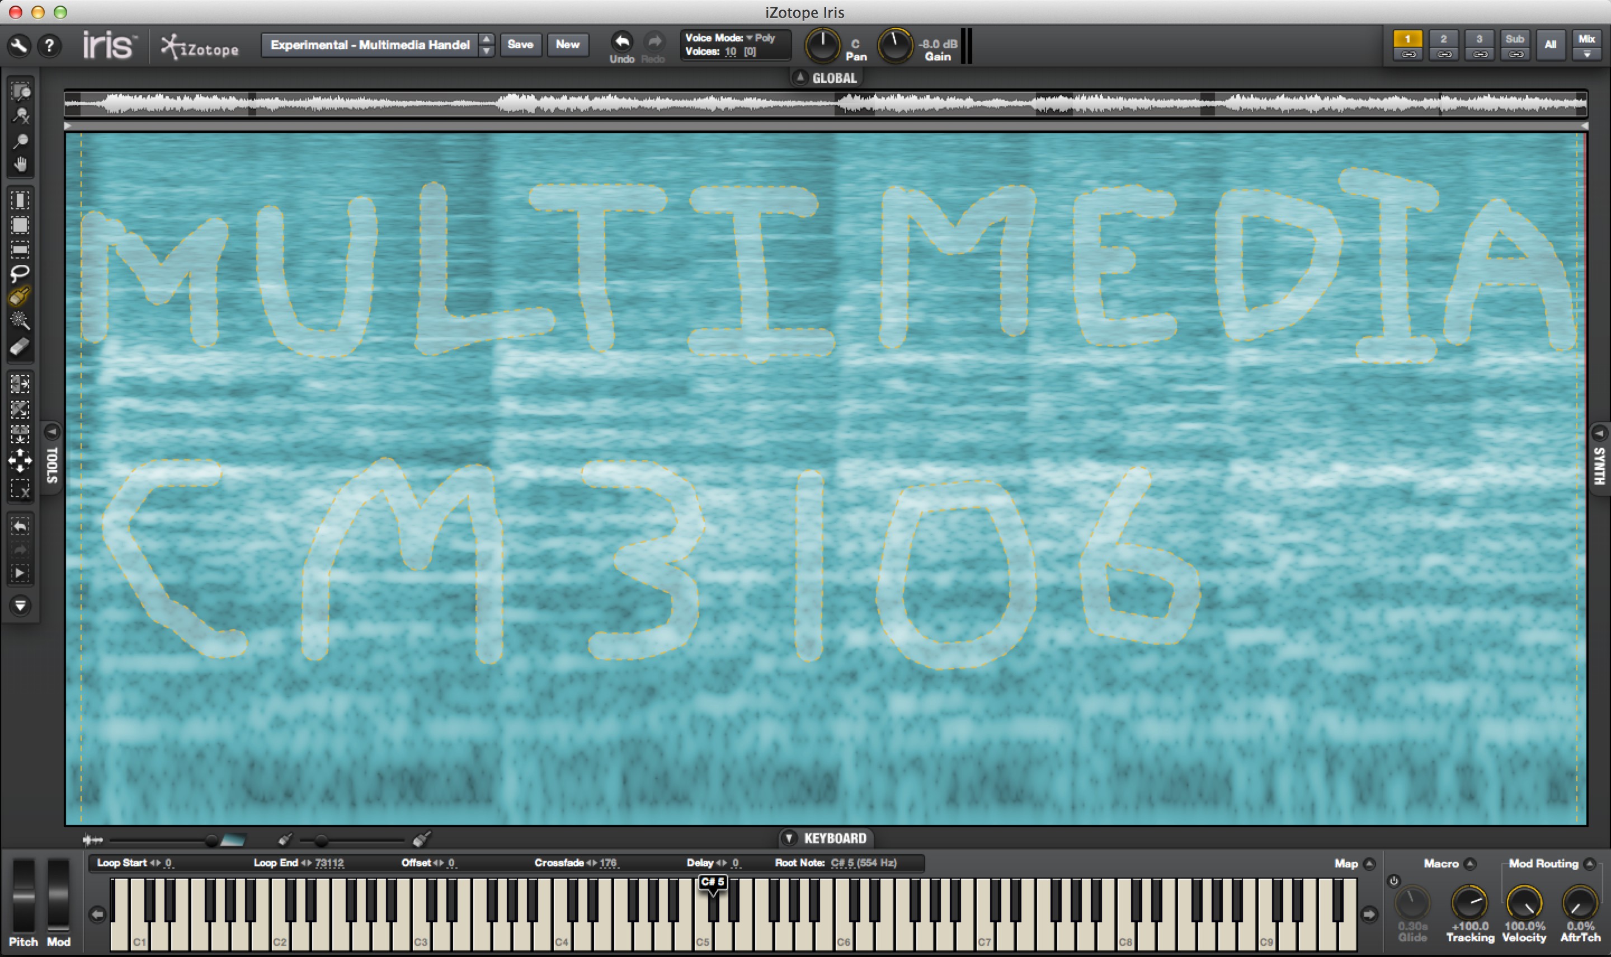
Task: Open the help question mark icon
Action: (49, 46)
